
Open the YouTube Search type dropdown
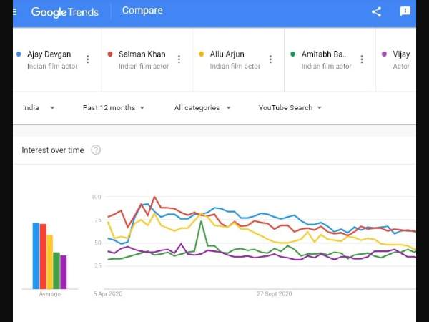pyautogui.click(x=290, y=108)
